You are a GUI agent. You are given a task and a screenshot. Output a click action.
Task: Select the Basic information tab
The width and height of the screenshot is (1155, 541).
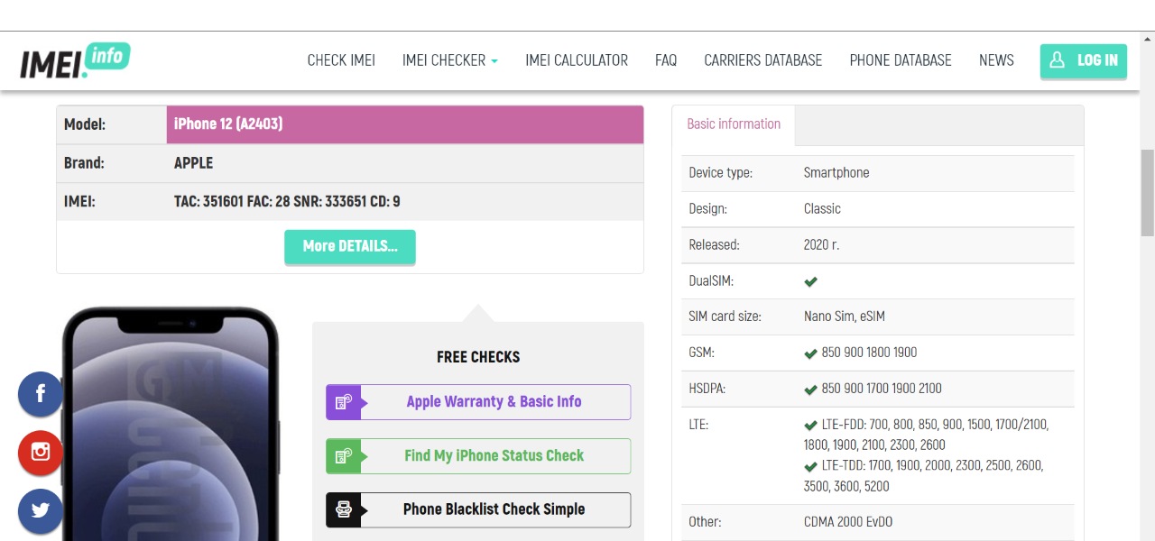click(734, 124)
